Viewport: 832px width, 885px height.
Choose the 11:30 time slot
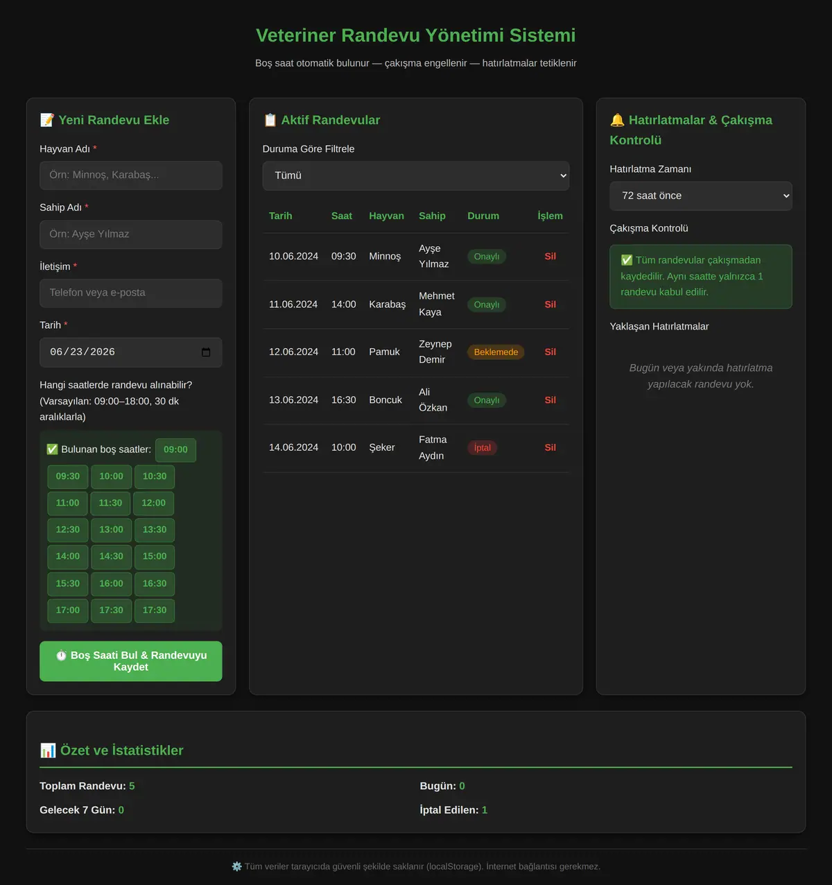pos(110,504)
